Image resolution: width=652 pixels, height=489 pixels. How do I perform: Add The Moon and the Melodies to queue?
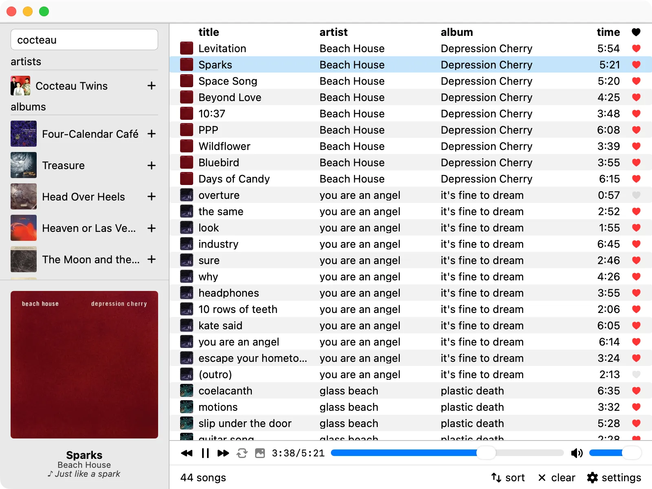pos(152,259)
